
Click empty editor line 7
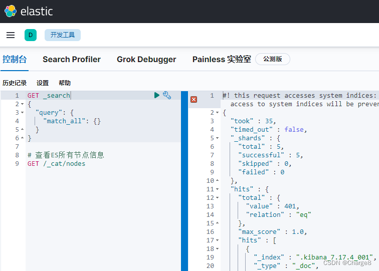pos(103,147)
